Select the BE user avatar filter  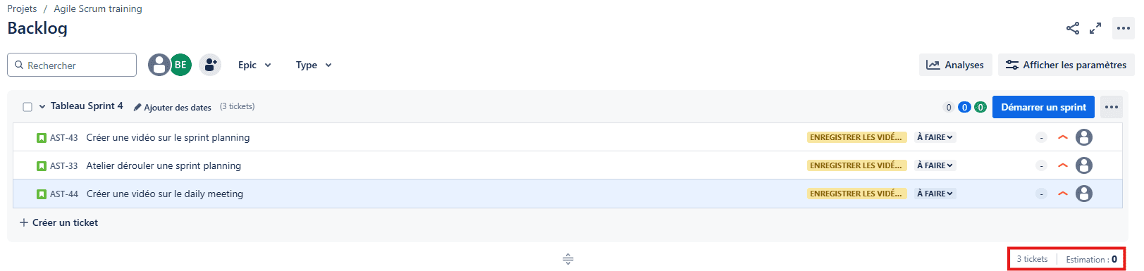coord(180,65)
